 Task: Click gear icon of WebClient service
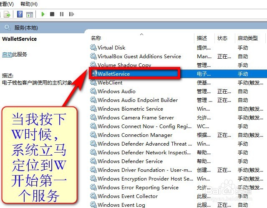(93, 82)
